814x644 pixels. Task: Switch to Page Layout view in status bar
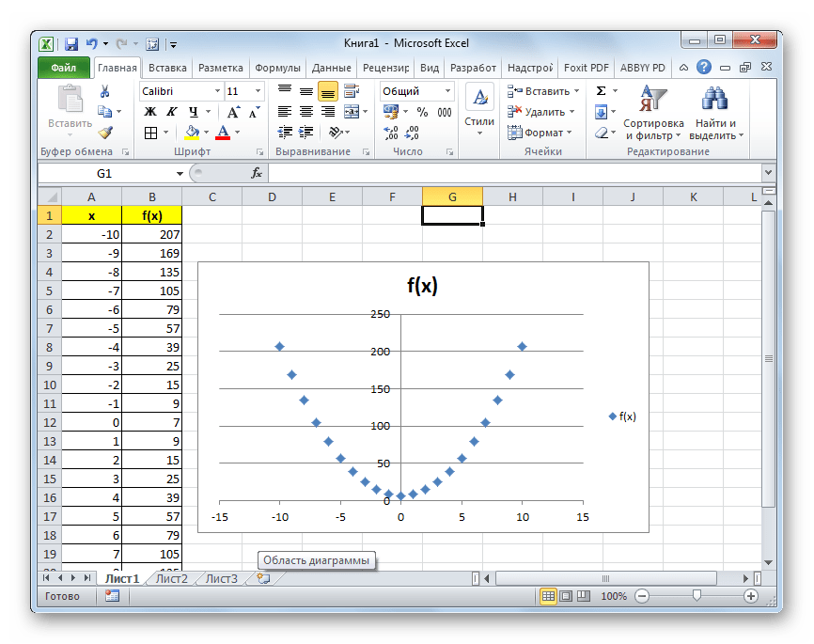click(x=566, y=596)
